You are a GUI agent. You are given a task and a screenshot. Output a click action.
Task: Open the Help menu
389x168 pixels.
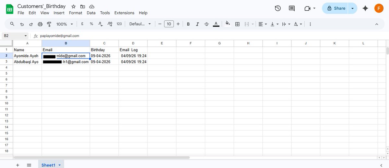point(143,13)
